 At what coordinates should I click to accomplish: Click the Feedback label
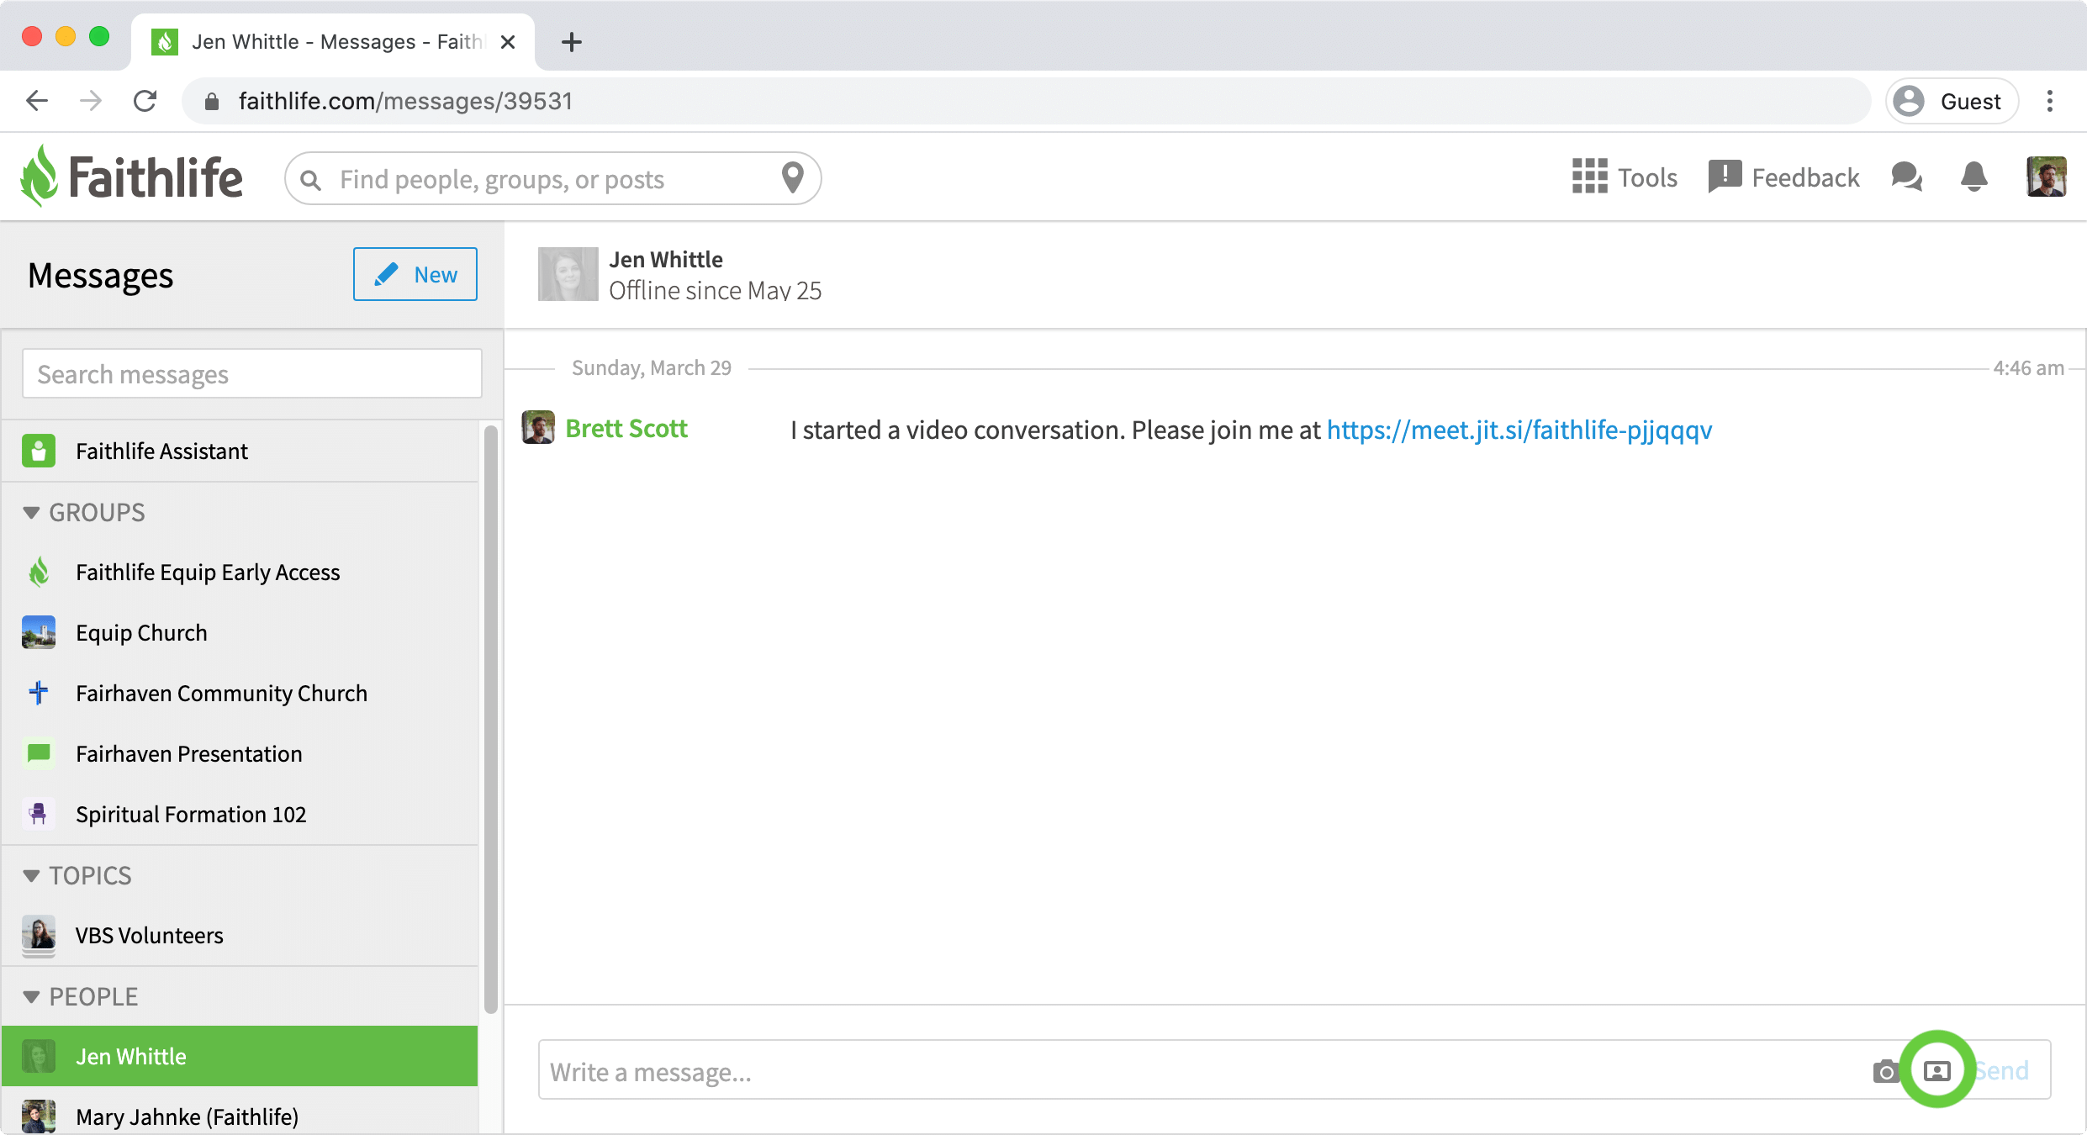(x=1805, y=177)
